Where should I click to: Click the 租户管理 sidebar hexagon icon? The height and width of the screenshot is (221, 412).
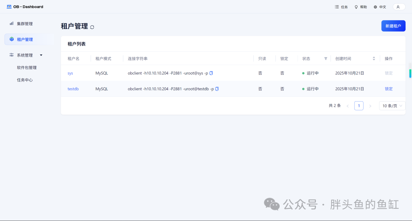pos(11,39)
